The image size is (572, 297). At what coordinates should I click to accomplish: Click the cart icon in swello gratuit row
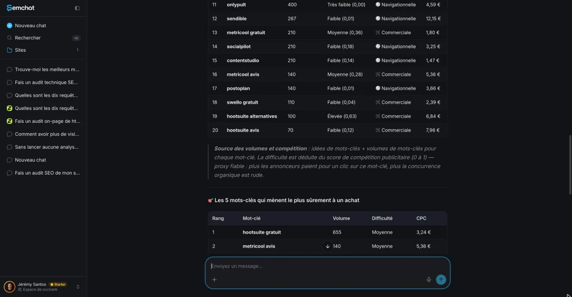[378, 102]
